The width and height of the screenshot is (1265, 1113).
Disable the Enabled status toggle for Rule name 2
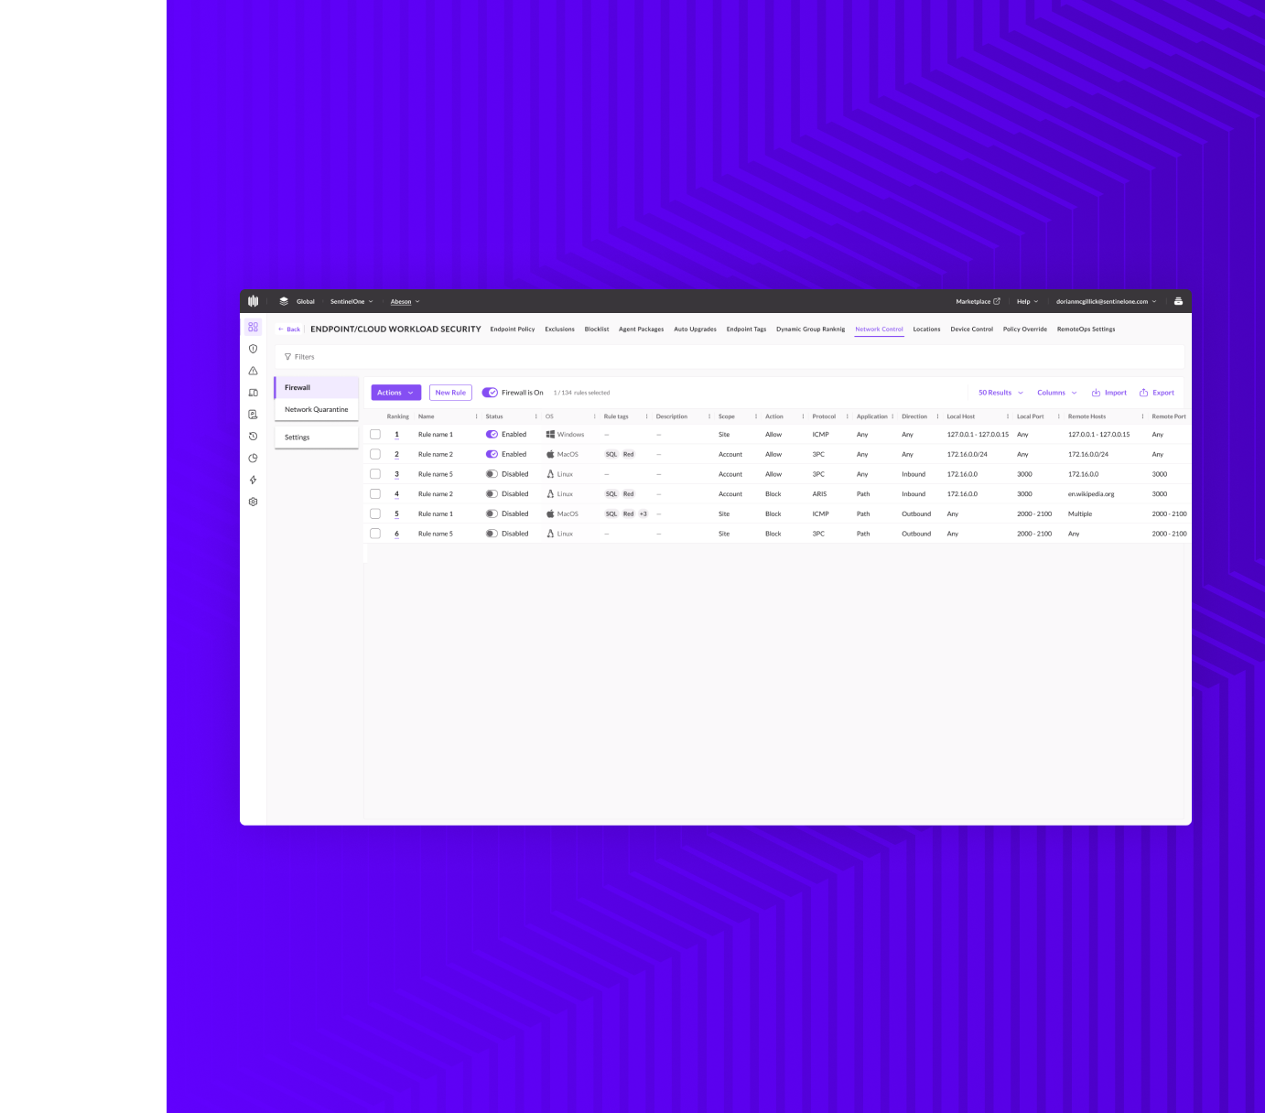coord(492,454)
